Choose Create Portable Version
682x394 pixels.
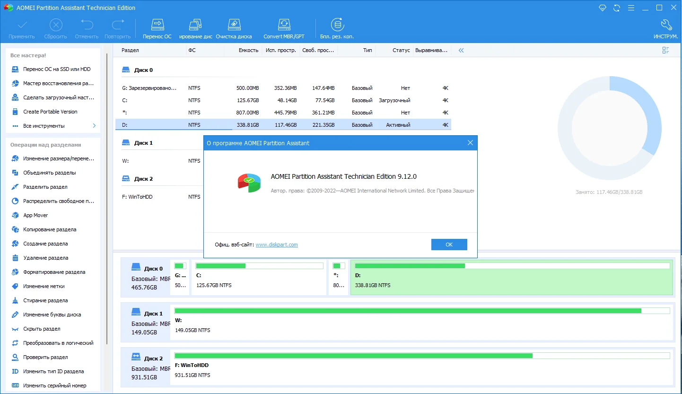coord(53,112)
